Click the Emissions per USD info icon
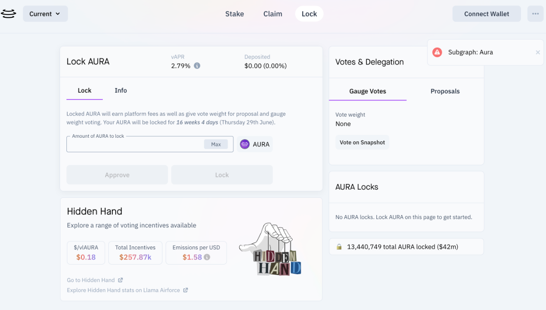This screenshot has width=546, height=310. pyautogui.click(x=207, y=257)
